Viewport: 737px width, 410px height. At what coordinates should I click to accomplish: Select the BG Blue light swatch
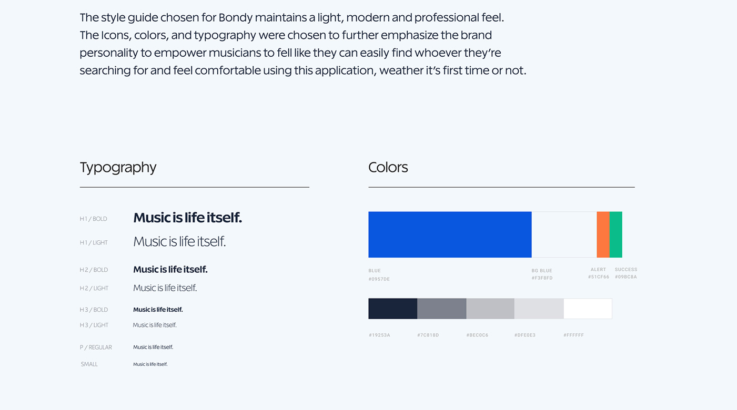pyautogui.click(x=564, y=234)
